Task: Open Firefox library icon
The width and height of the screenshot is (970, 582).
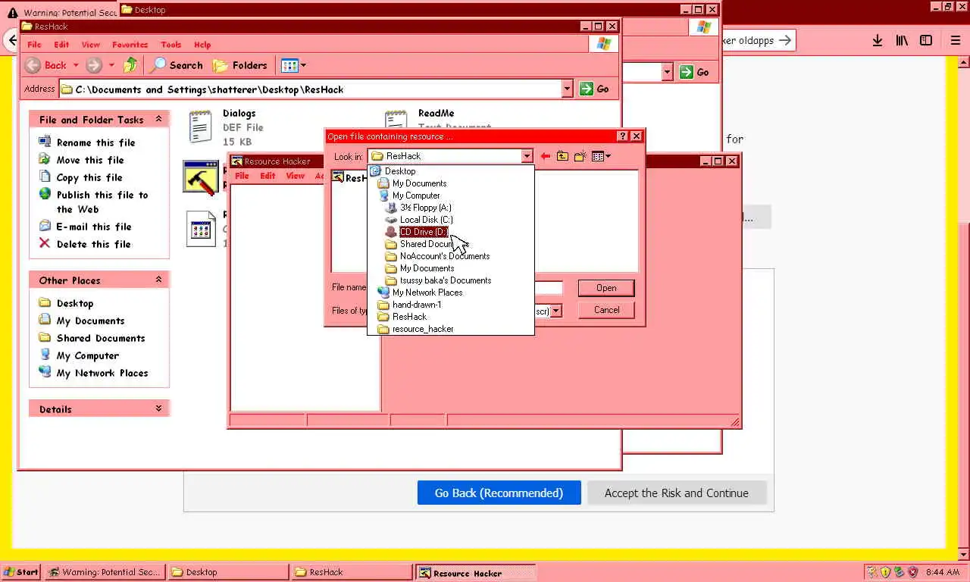Action: [x=902, y=40]
